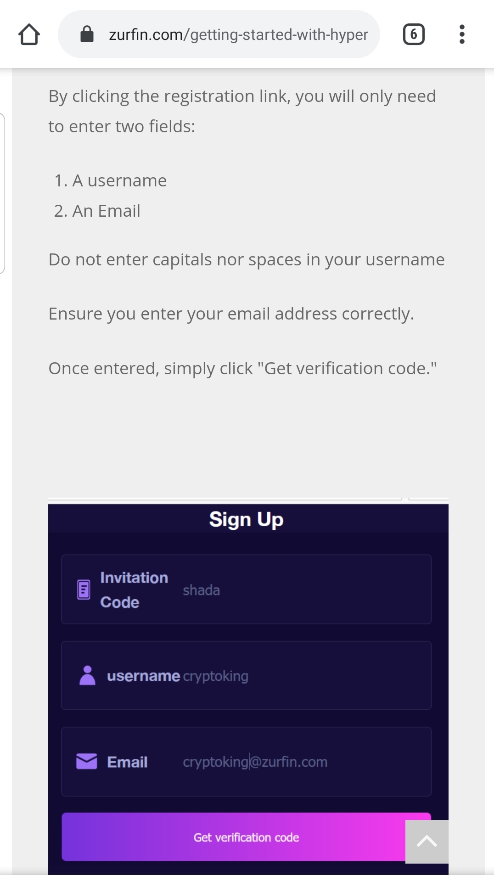Tap the purple envelope email icon
The width and height of the screenshot is (494, 876).
click(x=86, y=761)
